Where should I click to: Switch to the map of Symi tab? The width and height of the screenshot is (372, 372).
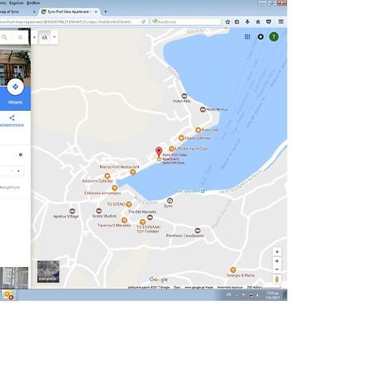17,12
